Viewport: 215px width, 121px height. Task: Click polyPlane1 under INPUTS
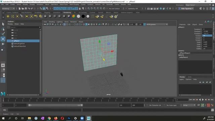pyautogui.click(x=184, y=57)
